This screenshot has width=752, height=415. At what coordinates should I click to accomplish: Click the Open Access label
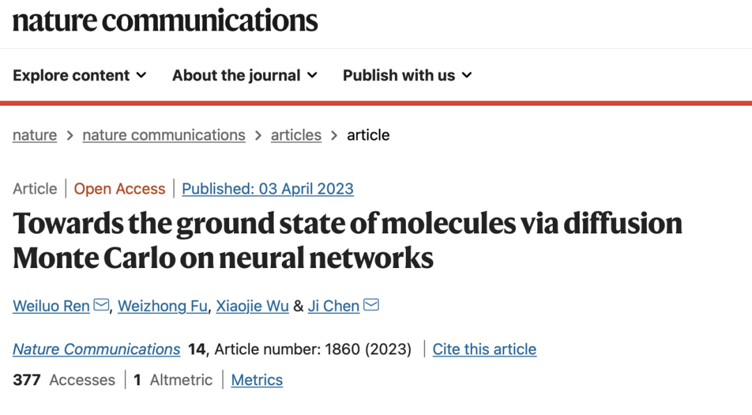(x=120, y=189)
